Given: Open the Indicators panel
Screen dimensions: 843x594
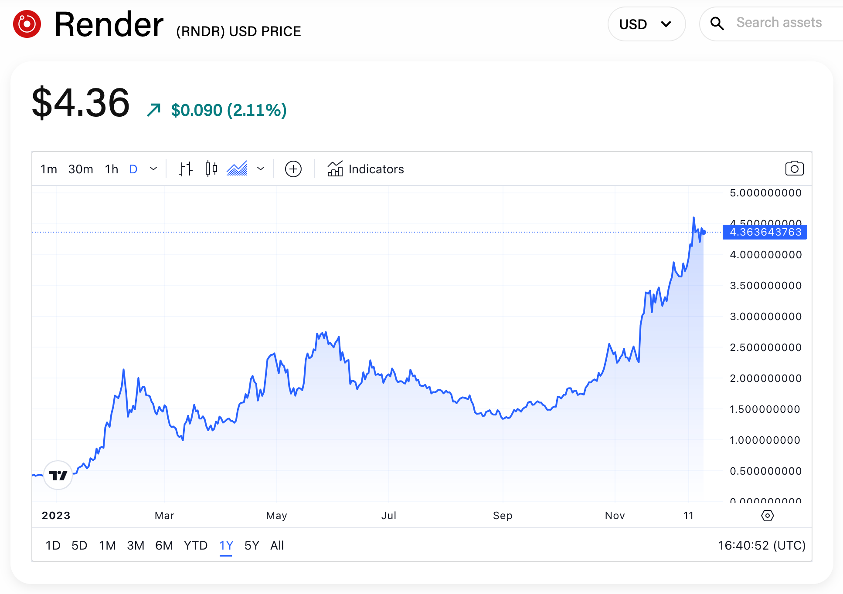Looking at the screenshot, I should coord(366,169).
